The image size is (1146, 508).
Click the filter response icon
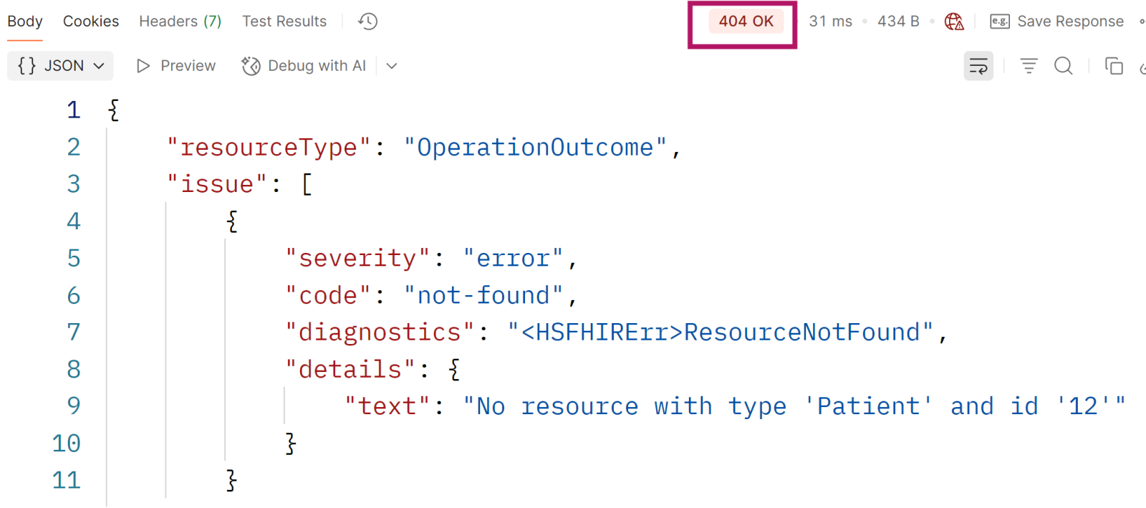point(1029,66)
